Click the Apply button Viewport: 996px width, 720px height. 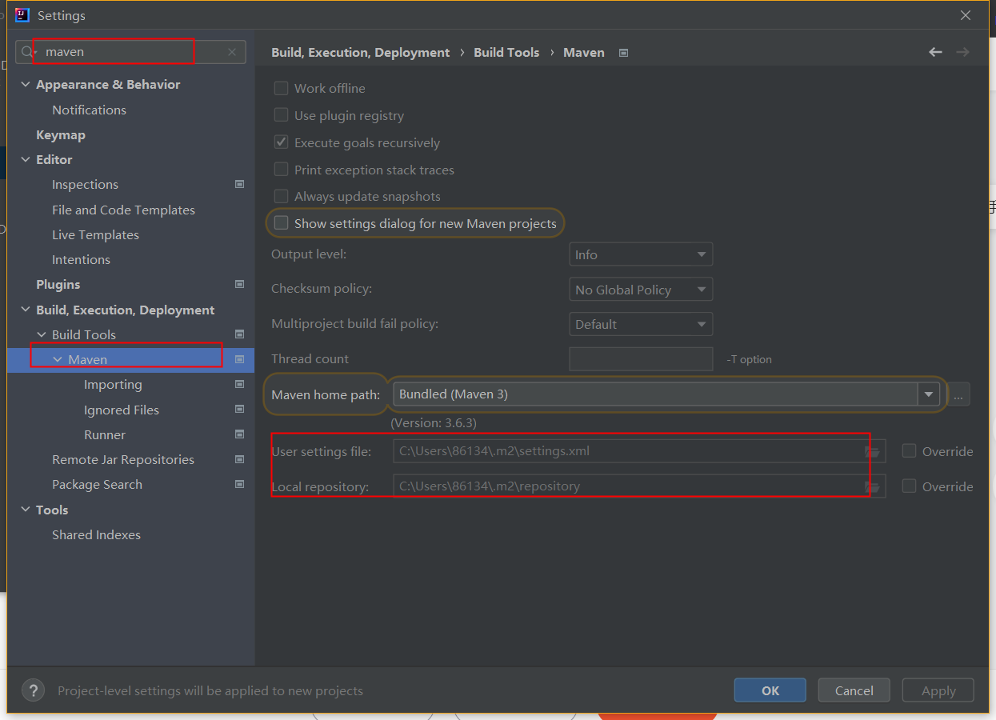click(x=938, y=690)
